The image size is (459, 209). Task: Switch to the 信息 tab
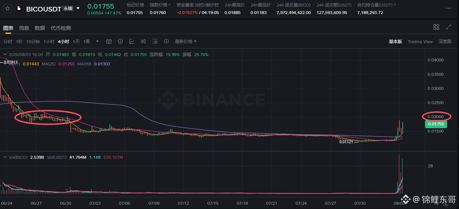pyautogui.click(x=24, y=28)
